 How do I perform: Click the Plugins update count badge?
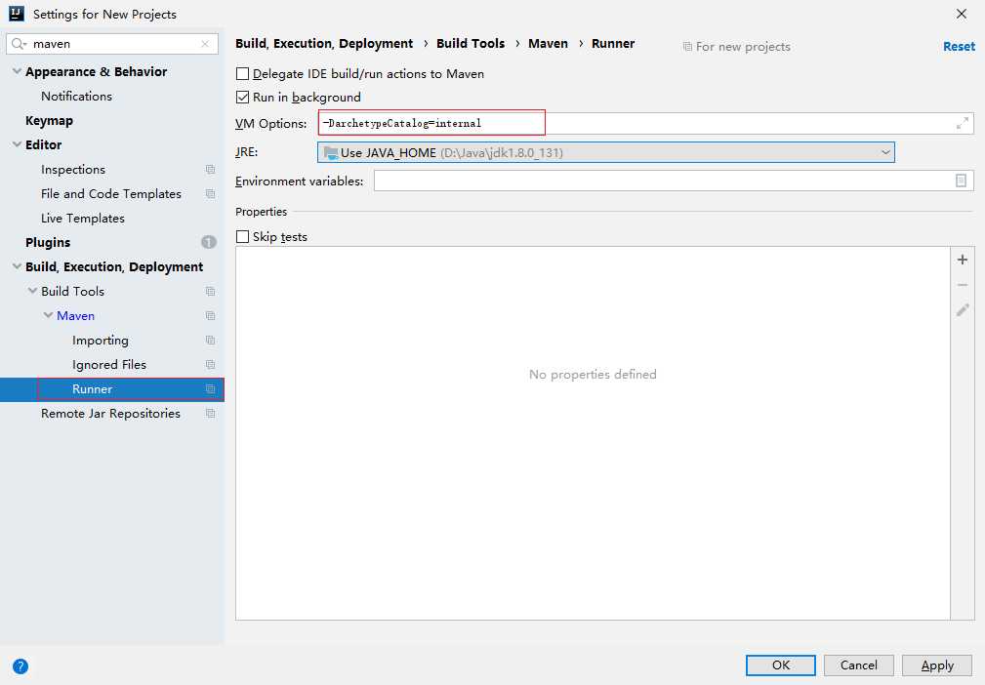(x=209, y=242)
